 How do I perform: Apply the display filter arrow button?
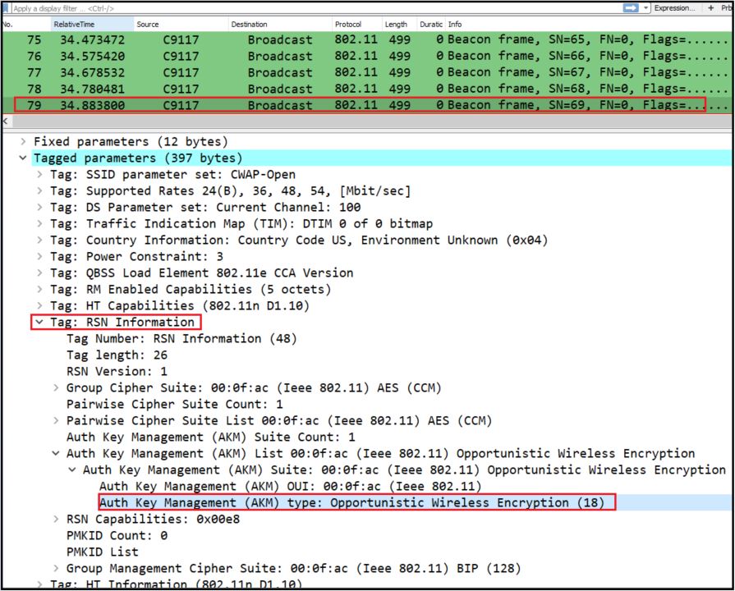click(x=631, y=7)
